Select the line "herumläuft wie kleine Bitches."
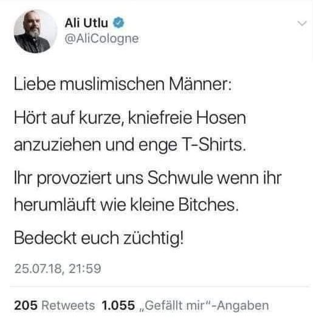 coord(126,205)
